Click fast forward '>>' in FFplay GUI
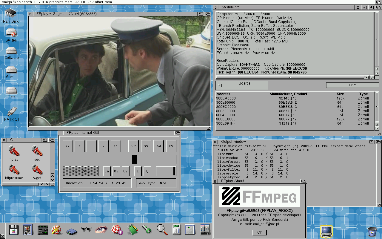 [x=115, y=146]
